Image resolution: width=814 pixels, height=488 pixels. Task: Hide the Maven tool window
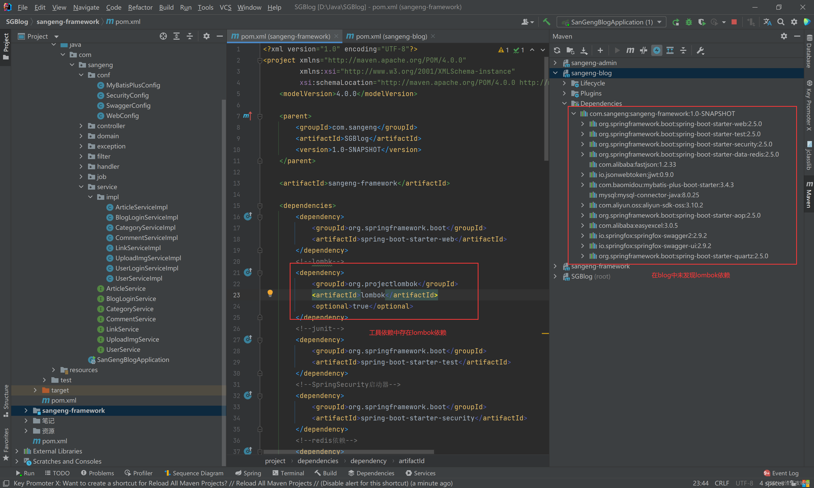tap(797, 36)
